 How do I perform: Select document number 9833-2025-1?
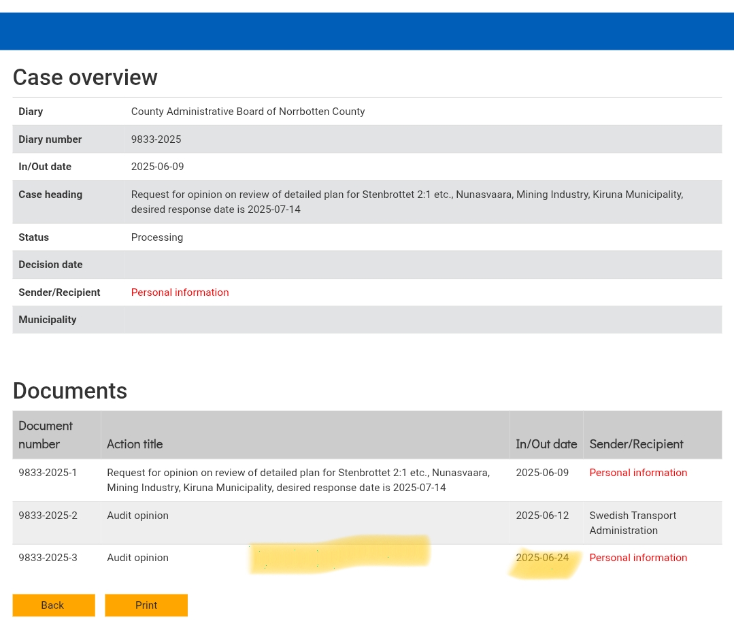click(x=48, y=473)
